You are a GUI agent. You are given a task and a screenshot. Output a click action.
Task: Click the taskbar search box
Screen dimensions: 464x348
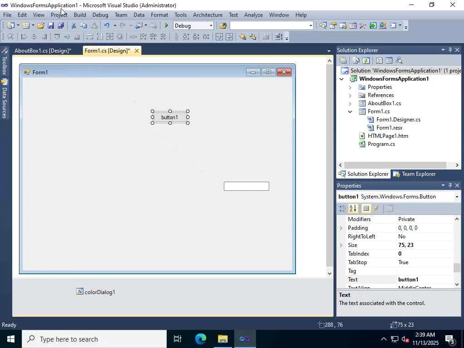tap(94, 339)
